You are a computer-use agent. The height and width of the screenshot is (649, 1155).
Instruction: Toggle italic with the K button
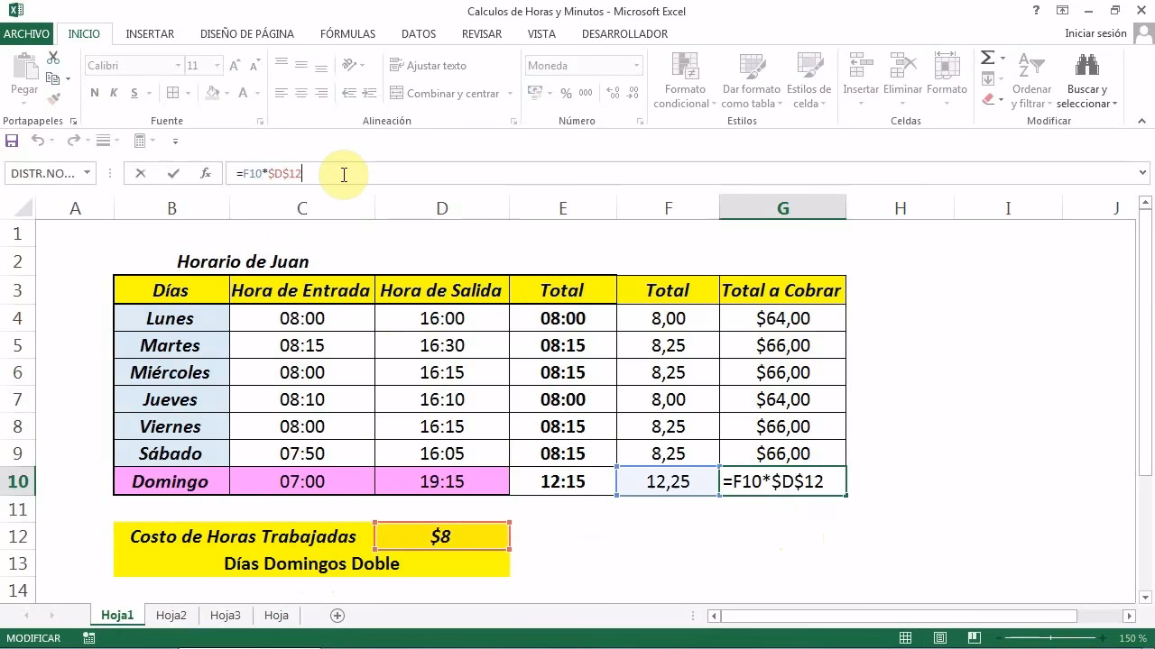tap(114, 93)
